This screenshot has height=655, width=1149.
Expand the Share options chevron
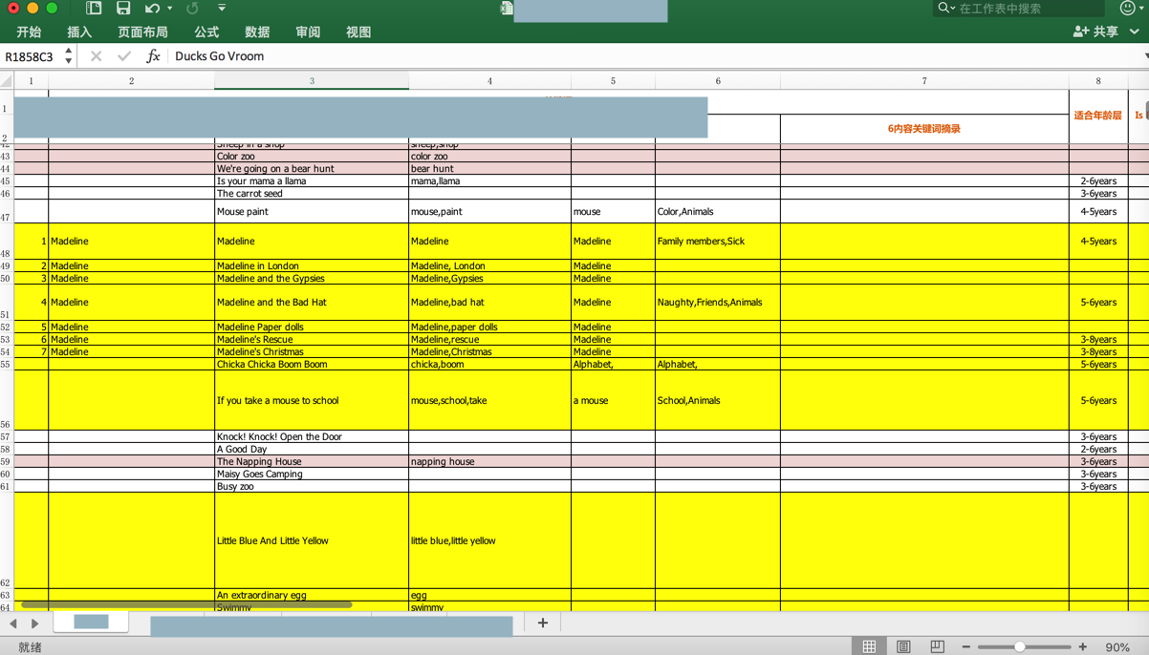pyautogui.click(x=1134, y=32)
